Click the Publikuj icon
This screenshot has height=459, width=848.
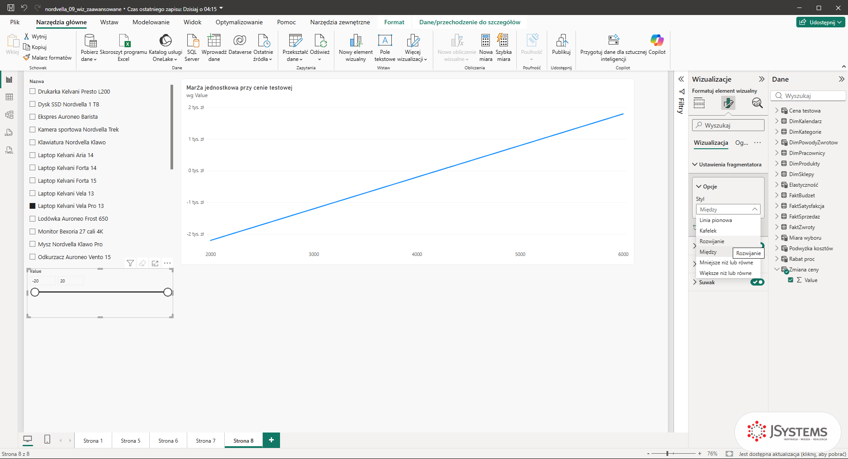[561, 45]
